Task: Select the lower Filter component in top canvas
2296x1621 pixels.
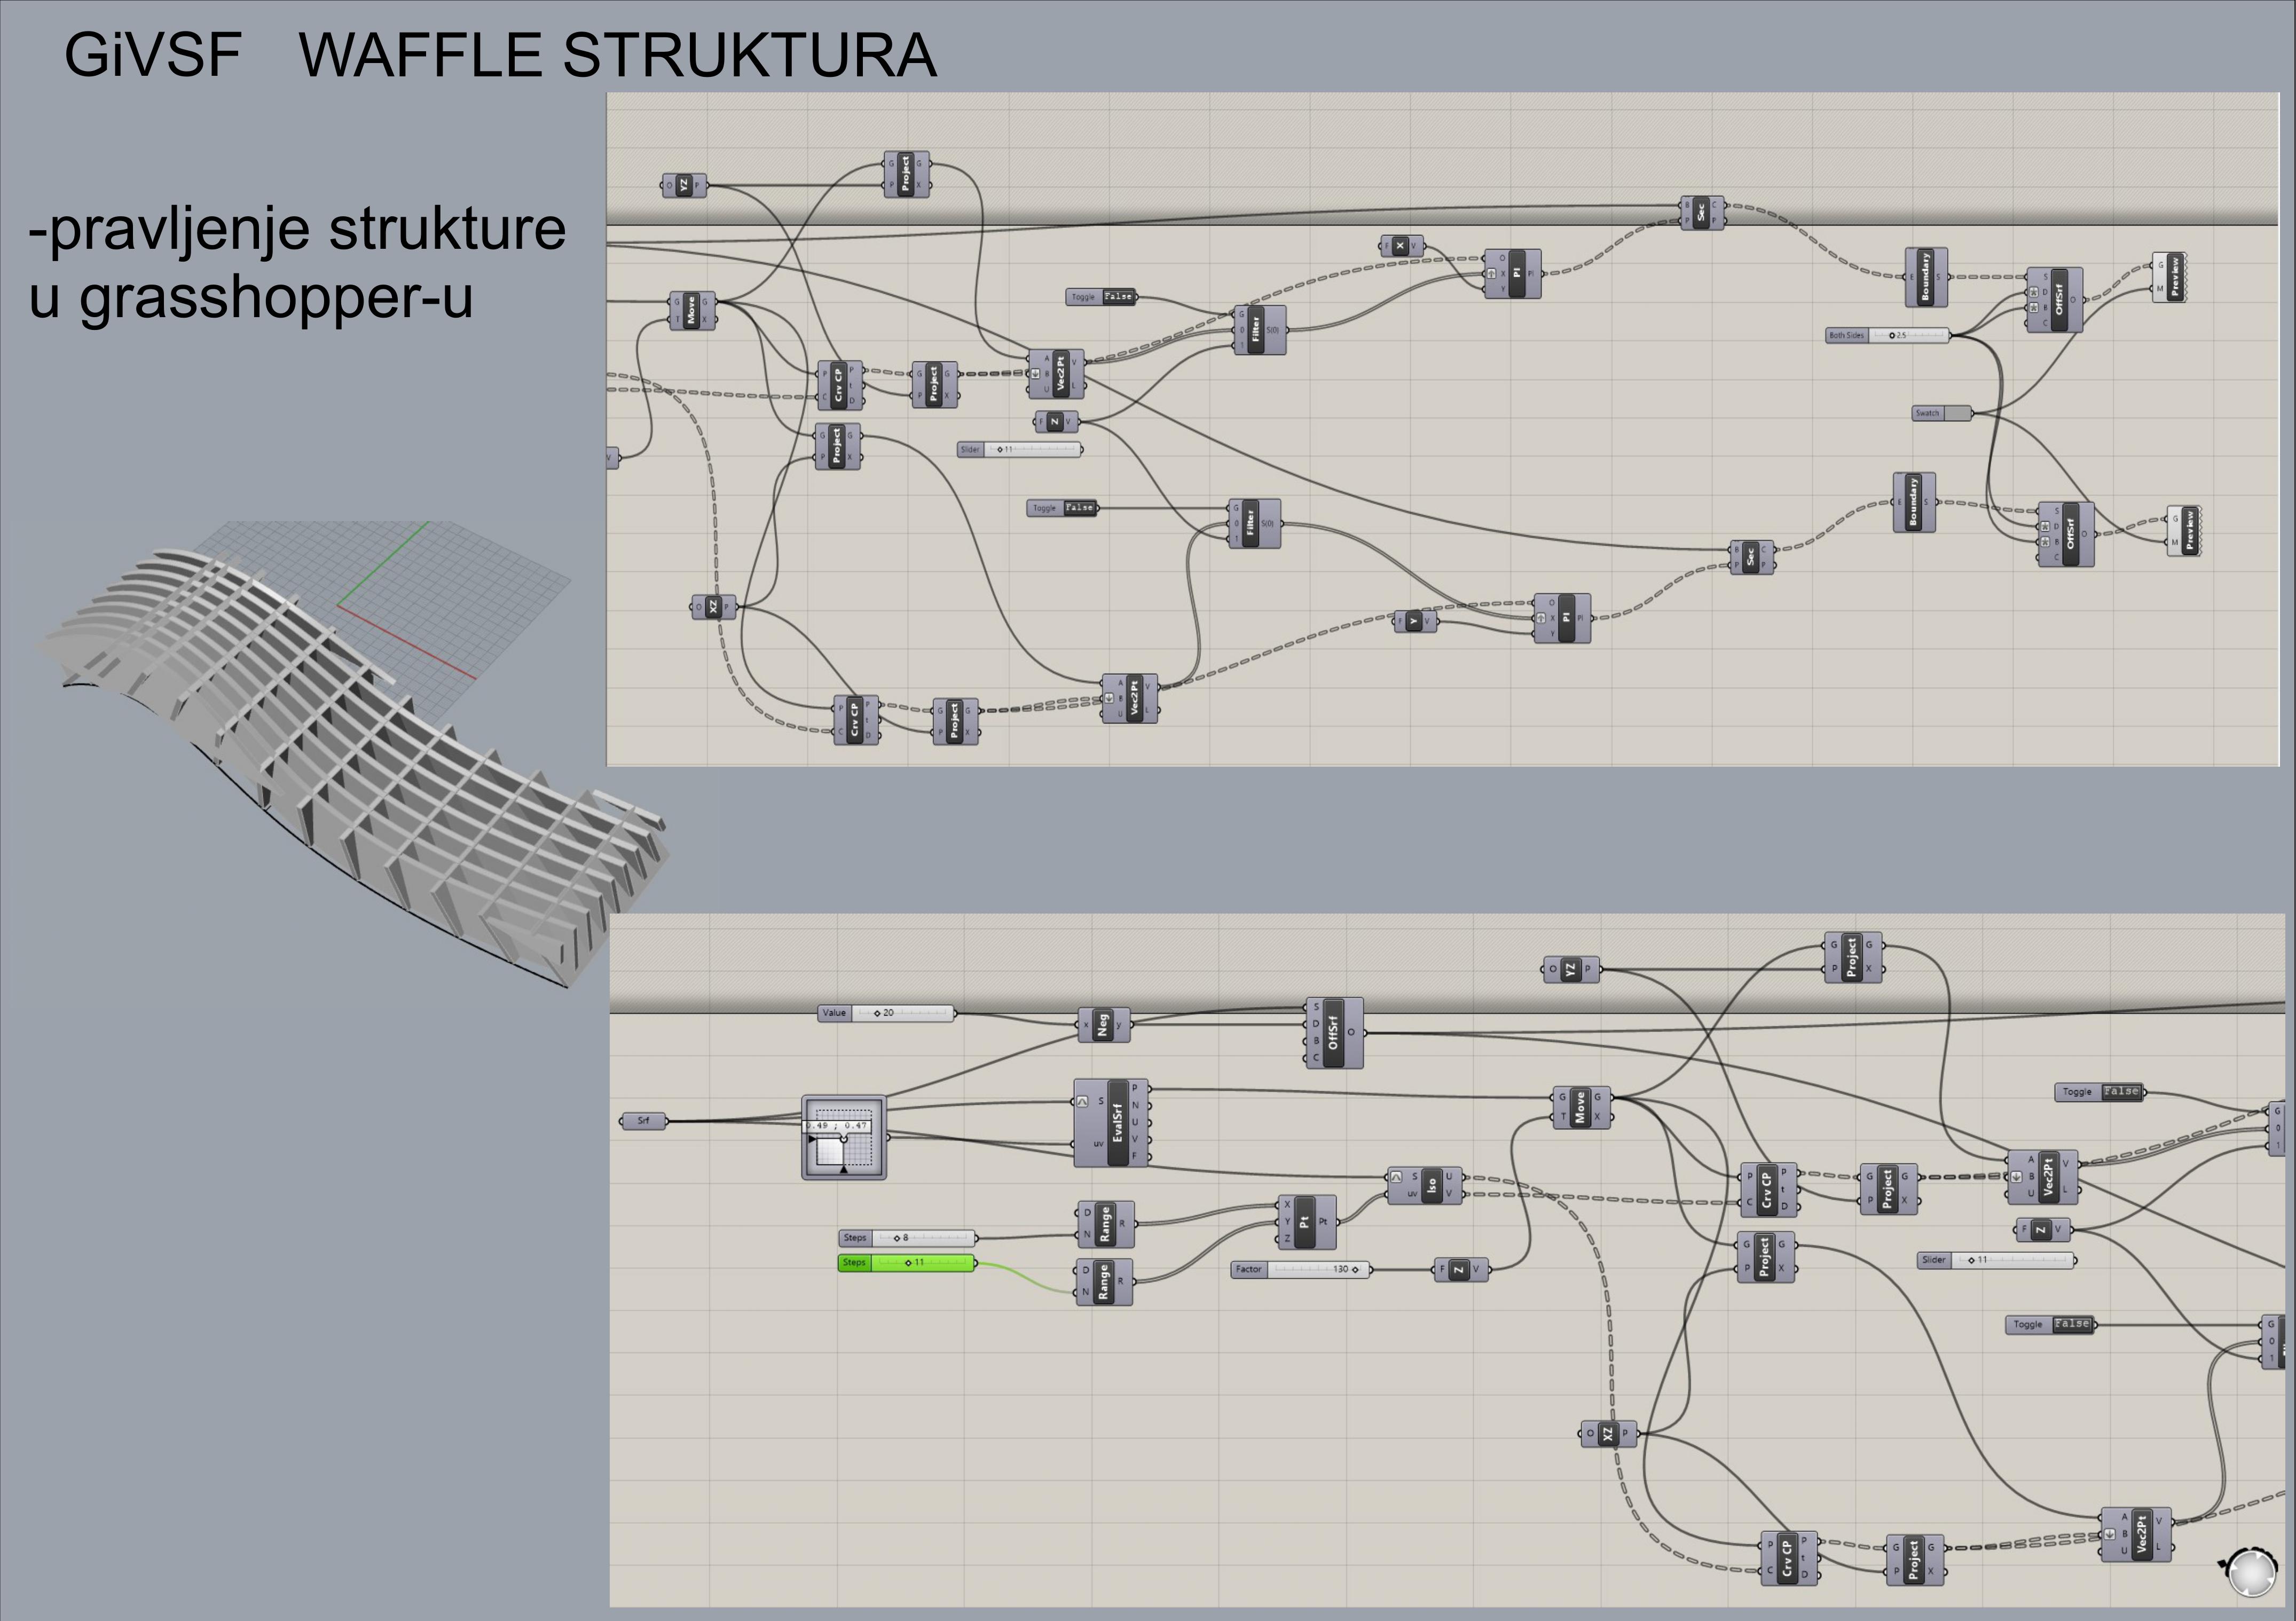Action: coord(1254,524)
